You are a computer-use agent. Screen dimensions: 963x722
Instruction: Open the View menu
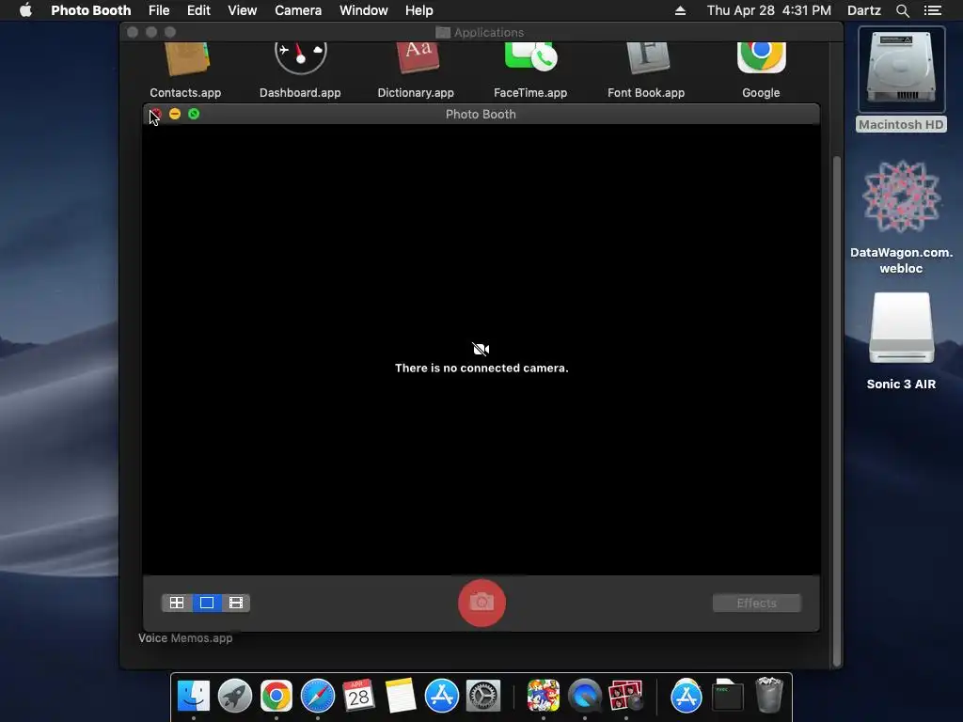click(x=242, y=10)
